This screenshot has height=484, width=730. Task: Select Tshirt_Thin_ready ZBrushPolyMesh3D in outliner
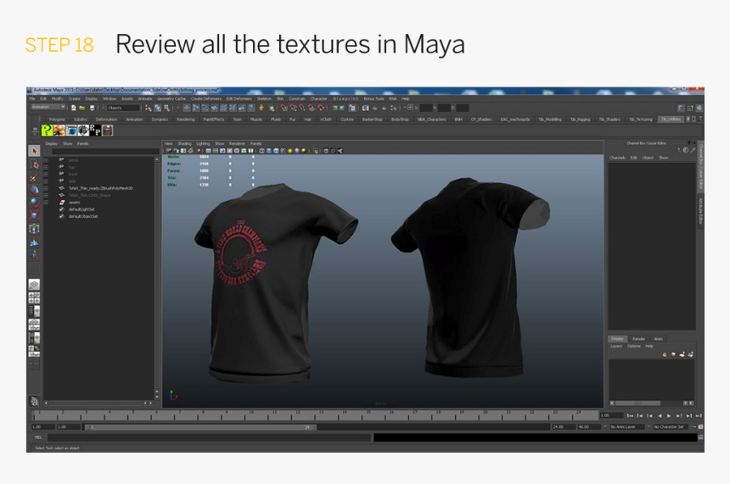point(100,188)
